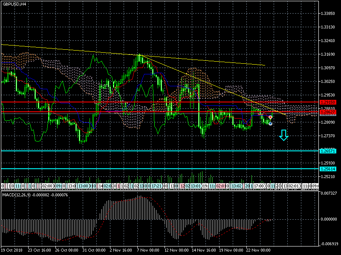Select the blue buy arrow marker
This screenshot has height=255, width=341.
tap(270, 123)
